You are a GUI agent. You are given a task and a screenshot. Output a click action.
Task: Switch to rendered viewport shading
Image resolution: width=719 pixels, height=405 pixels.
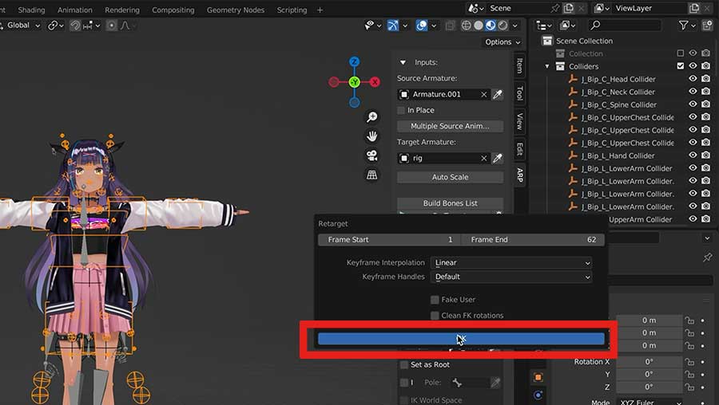point(503,26)
